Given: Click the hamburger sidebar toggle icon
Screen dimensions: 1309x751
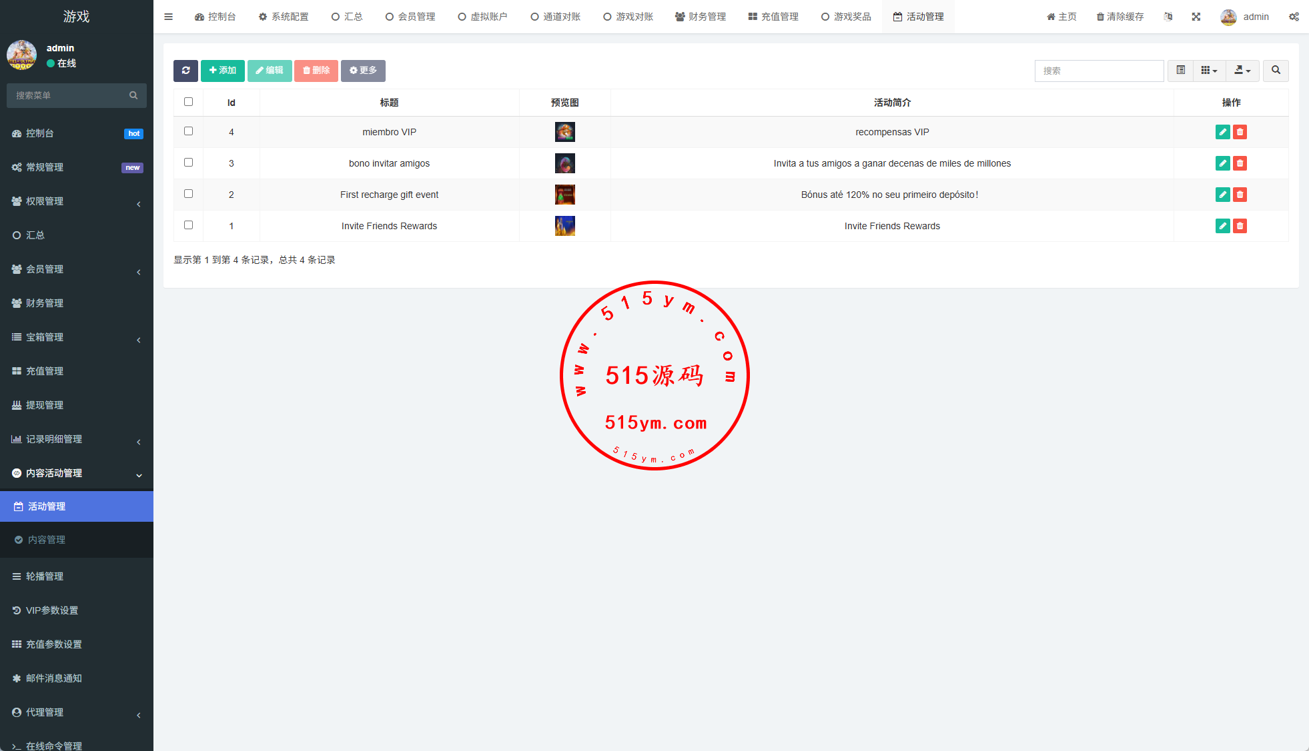Looking at the screenshot, I should [x=169, y=17].
